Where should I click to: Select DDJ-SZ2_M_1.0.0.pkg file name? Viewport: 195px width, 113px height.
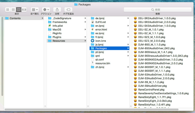coord(152,37)
